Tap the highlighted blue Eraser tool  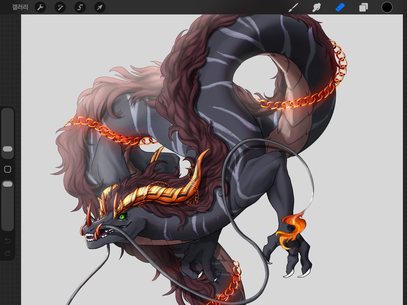[340, 7]
